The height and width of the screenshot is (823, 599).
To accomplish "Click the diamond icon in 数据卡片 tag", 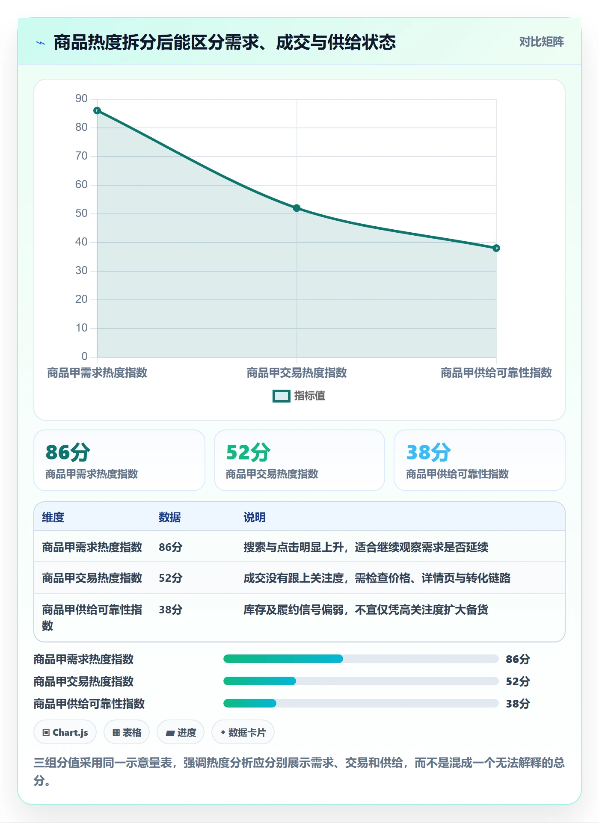I will (223, 732).
